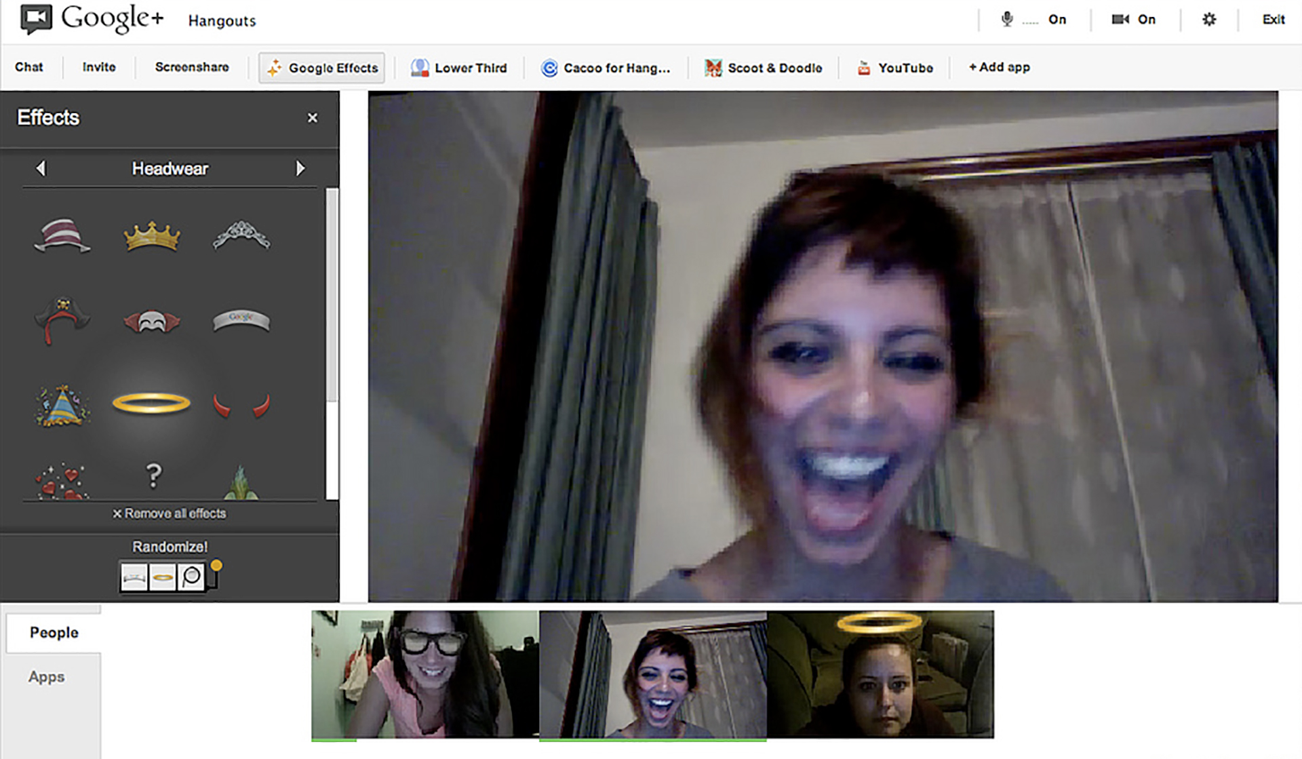Apply the floating hearts effect

click(62, 481)
